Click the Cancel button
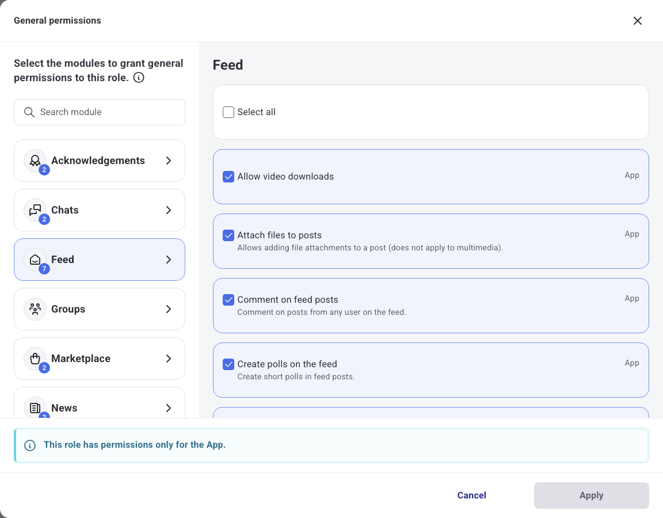 (471, 496)
